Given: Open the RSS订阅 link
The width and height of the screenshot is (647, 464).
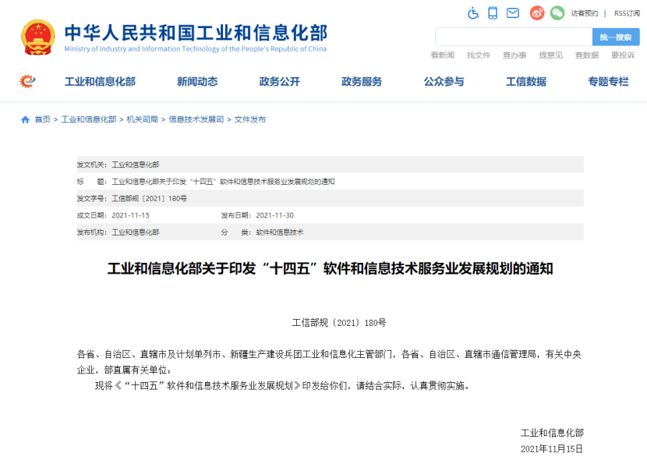Looking at the screenshot, I should click(x=628, y=13).
